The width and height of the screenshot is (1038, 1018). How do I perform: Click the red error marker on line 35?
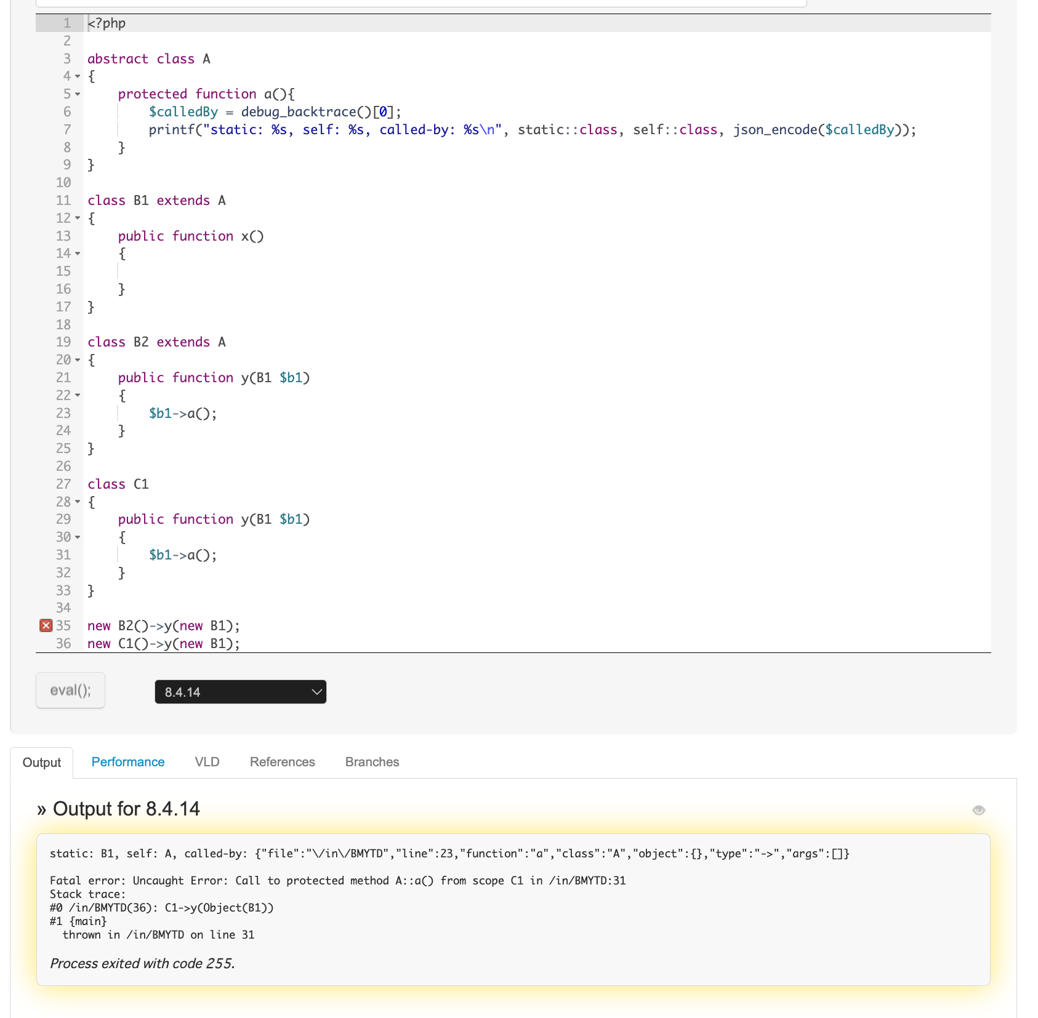(x=46, y=625)
